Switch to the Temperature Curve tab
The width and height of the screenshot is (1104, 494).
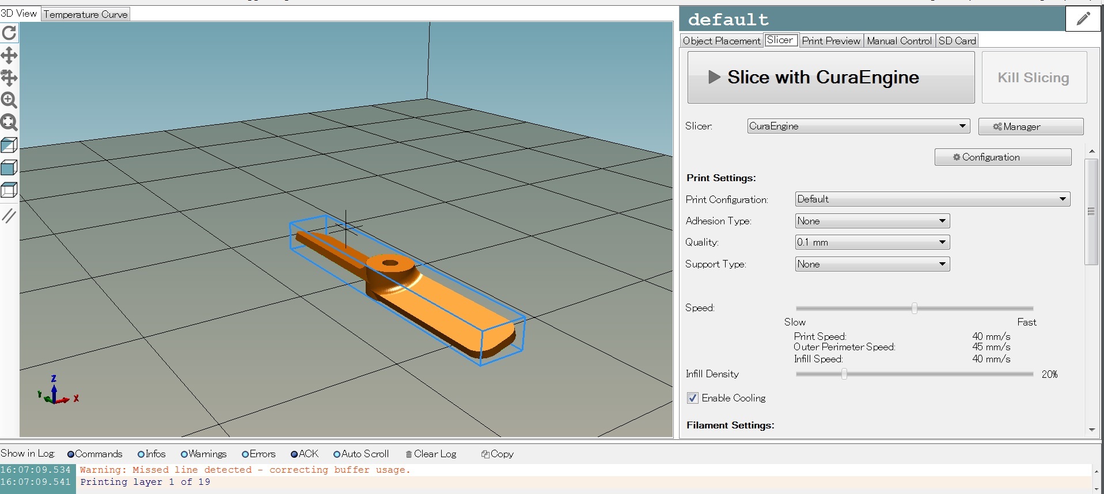tap(86, 14)
